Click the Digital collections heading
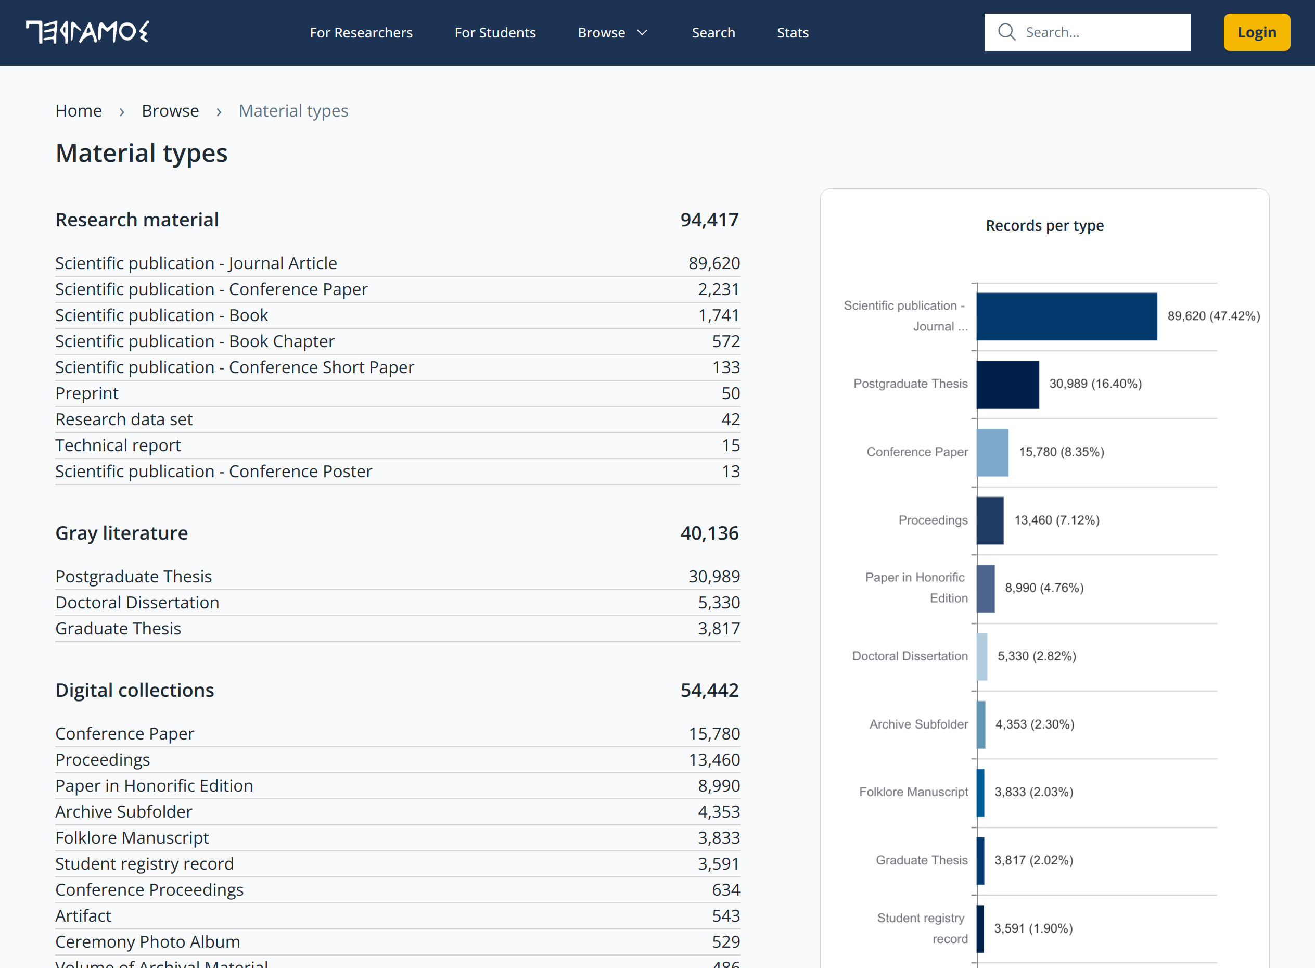 click(135, 690)
